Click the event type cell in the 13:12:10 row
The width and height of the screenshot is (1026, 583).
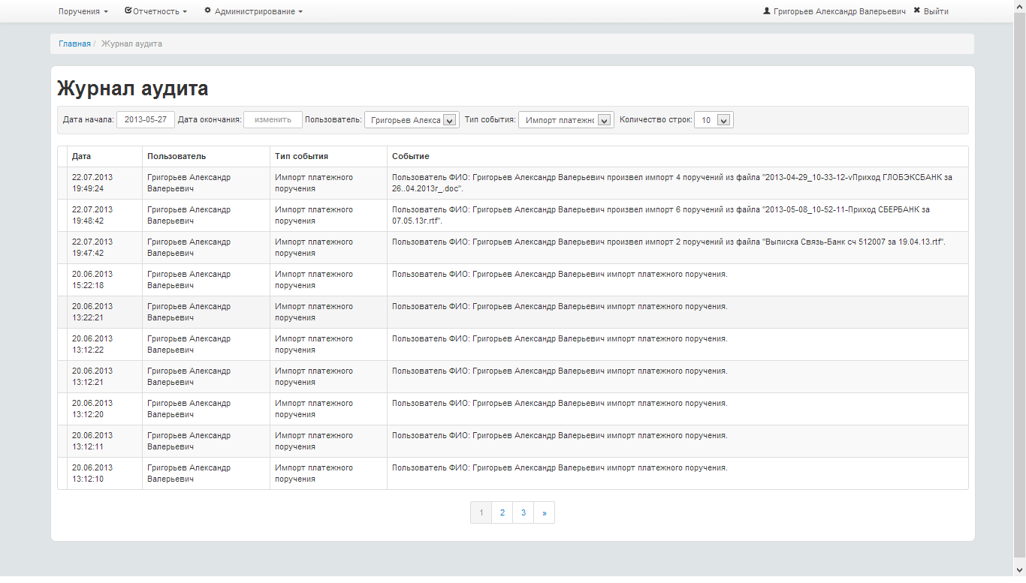(328, 473)
